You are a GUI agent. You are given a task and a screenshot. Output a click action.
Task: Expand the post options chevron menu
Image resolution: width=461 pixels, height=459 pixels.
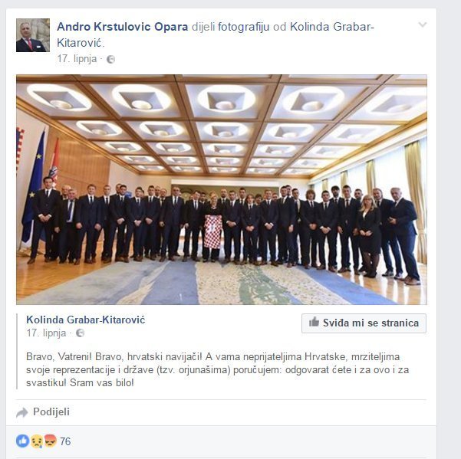422,25
